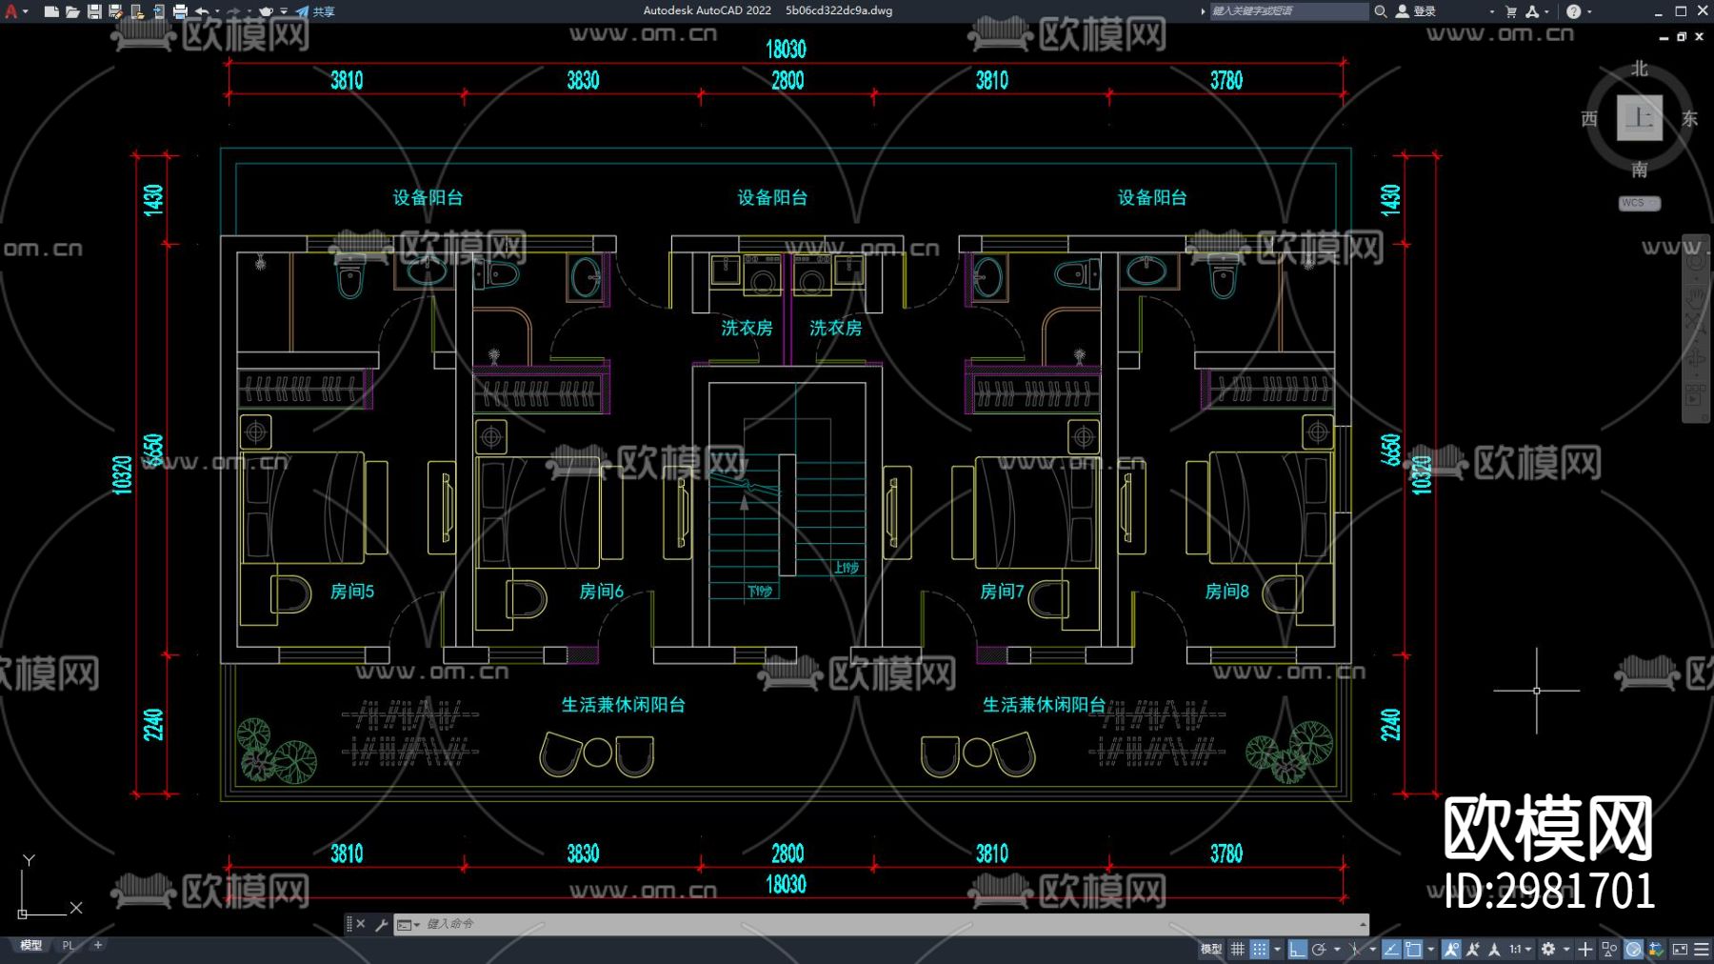Toggle snap mode in status bar
Image resolution: width=1714 pixels, height=964 pixels.
pos(1259,949)
